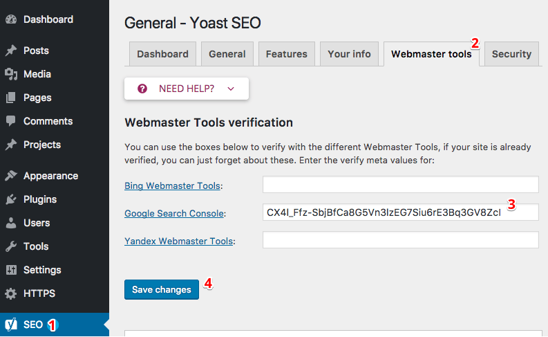The height and width of the screenshot is (337, 548).
Task: Click the Dashboard gauge icon in sidebar
Action: pos(11,19)
